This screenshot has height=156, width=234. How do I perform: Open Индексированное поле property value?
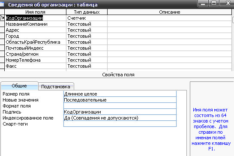tap(120, 118)
